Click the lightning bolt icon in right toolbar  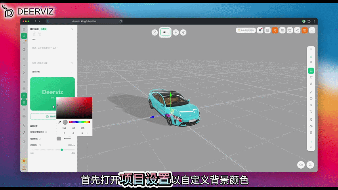tap(311, 105)
